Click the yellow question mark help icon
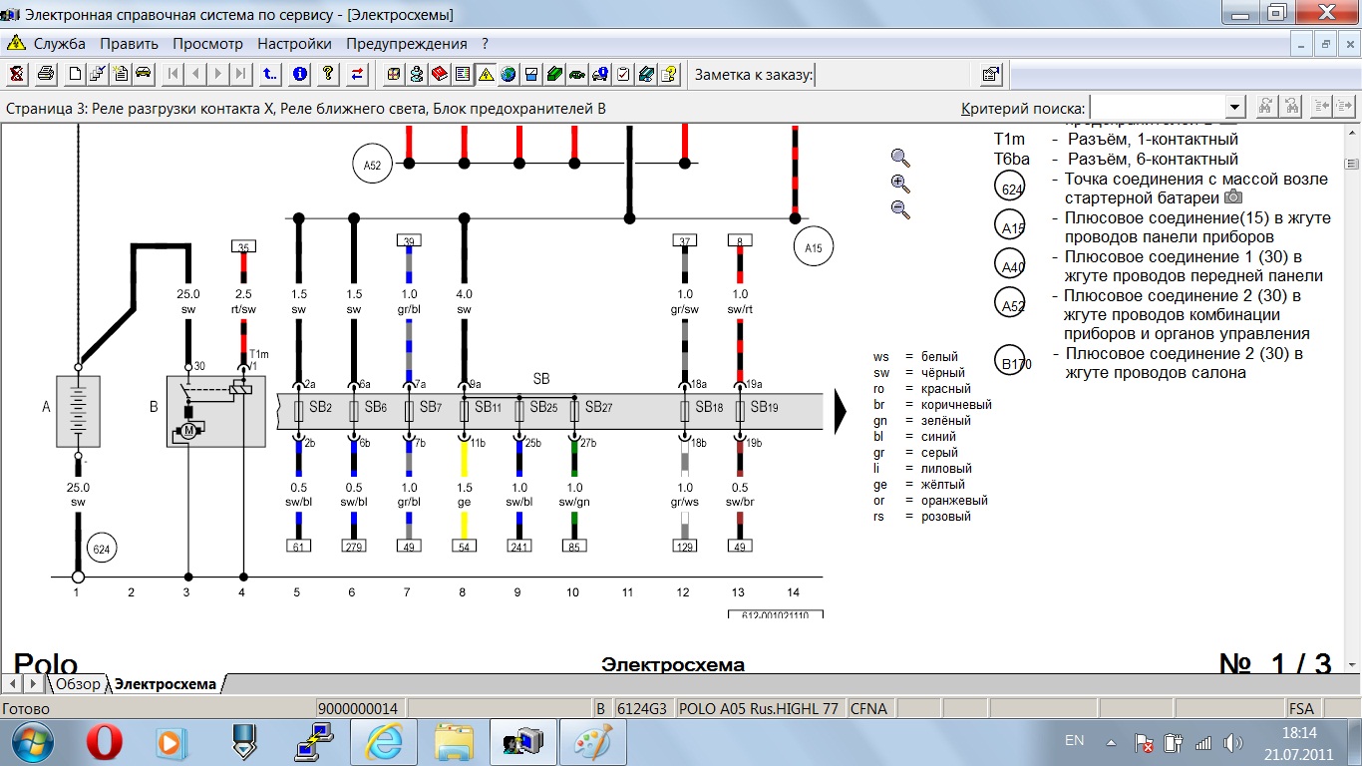 pyautogui.click(x=327, y=74)
